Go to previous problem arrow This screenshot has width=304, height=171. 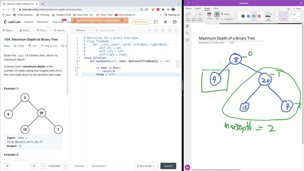[x=43, y=166]
